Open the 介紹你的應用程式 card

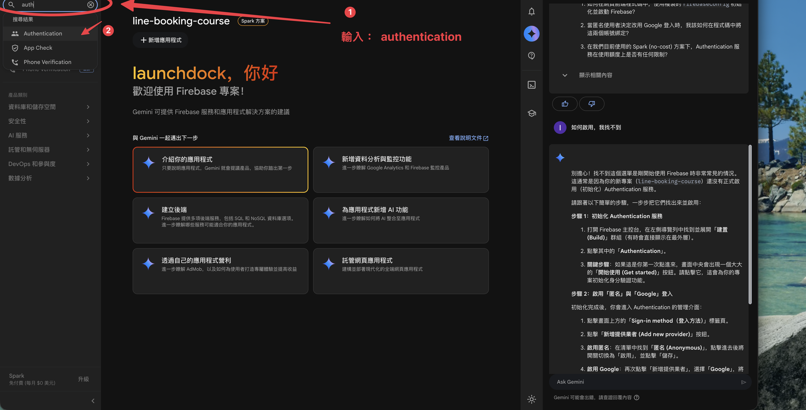tap(220, 170)
